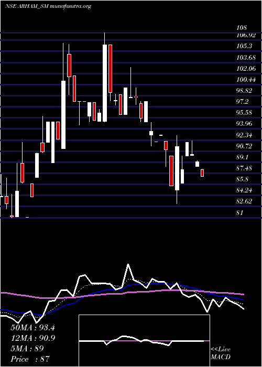262x367 pixels.
Task: Click the 84.24 price axis label
Action: [x=244, y=190]
